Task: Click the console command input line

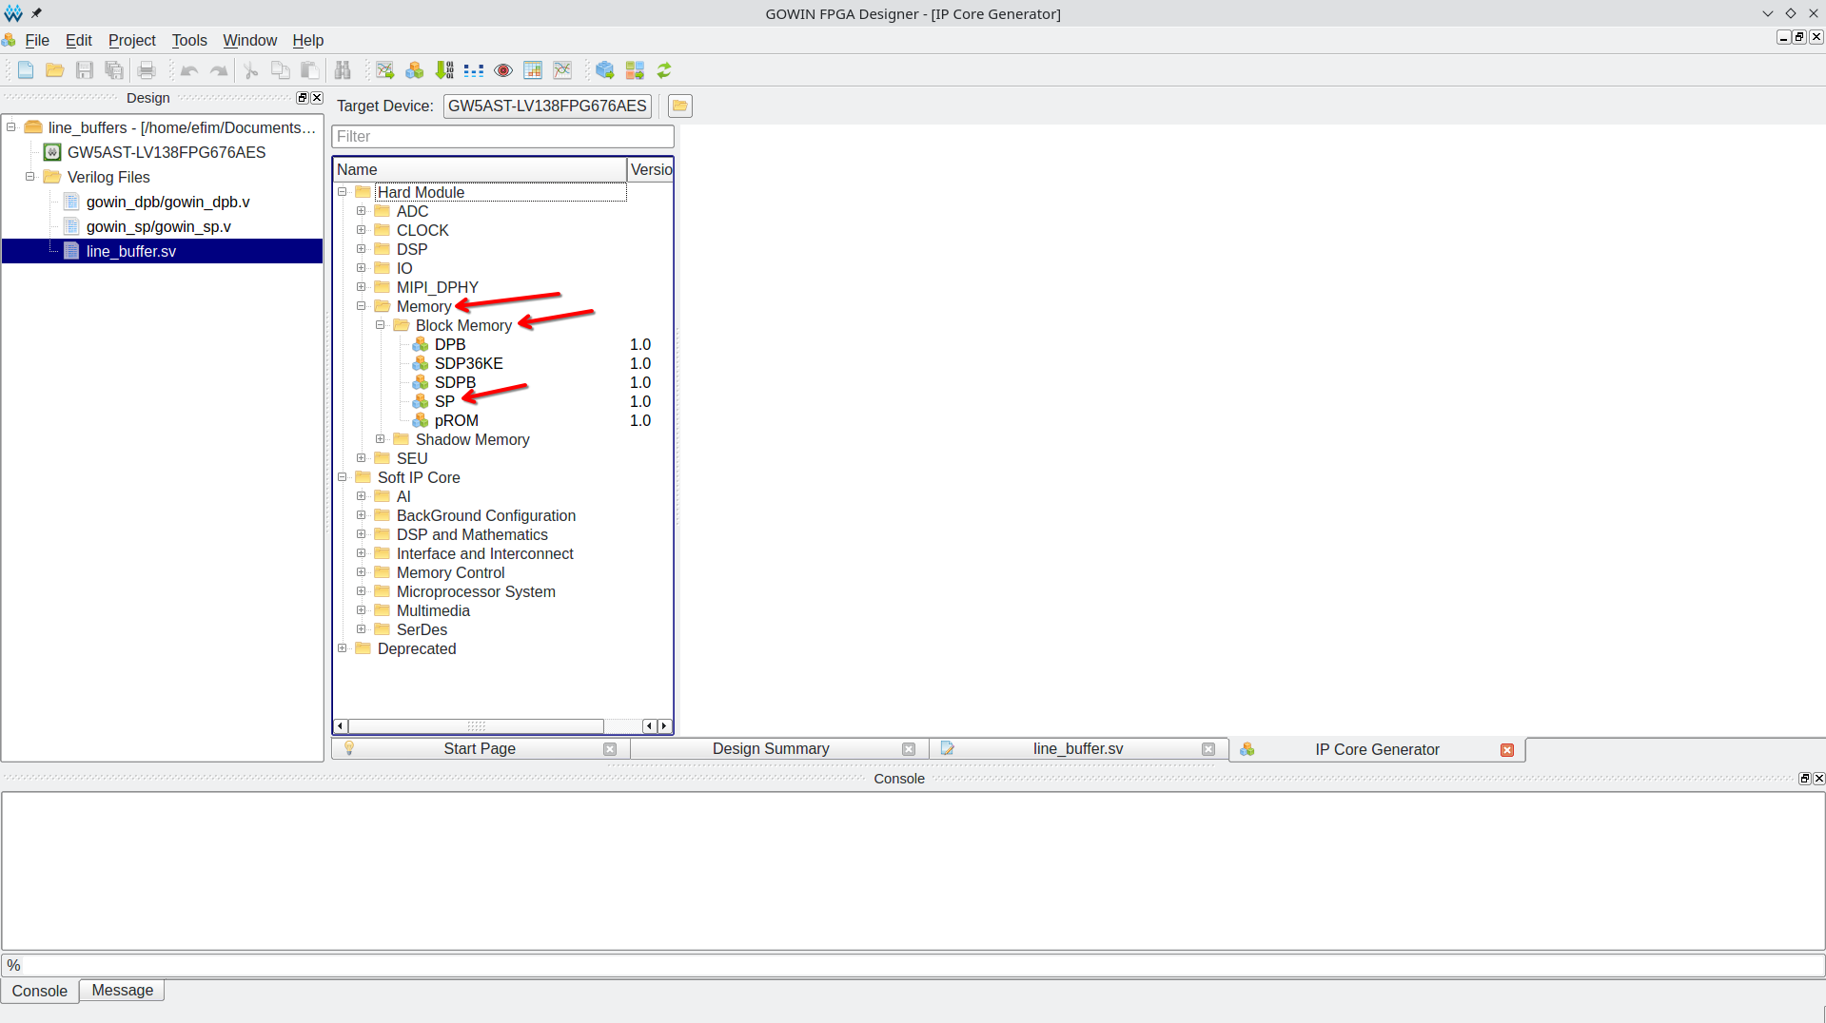Action: [913, 965]
